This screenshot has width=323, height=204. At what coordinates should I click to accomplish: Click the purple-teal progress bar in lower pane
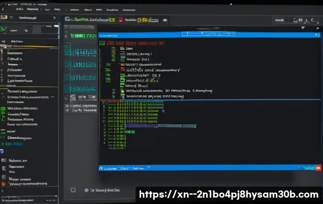click(161, 126)
